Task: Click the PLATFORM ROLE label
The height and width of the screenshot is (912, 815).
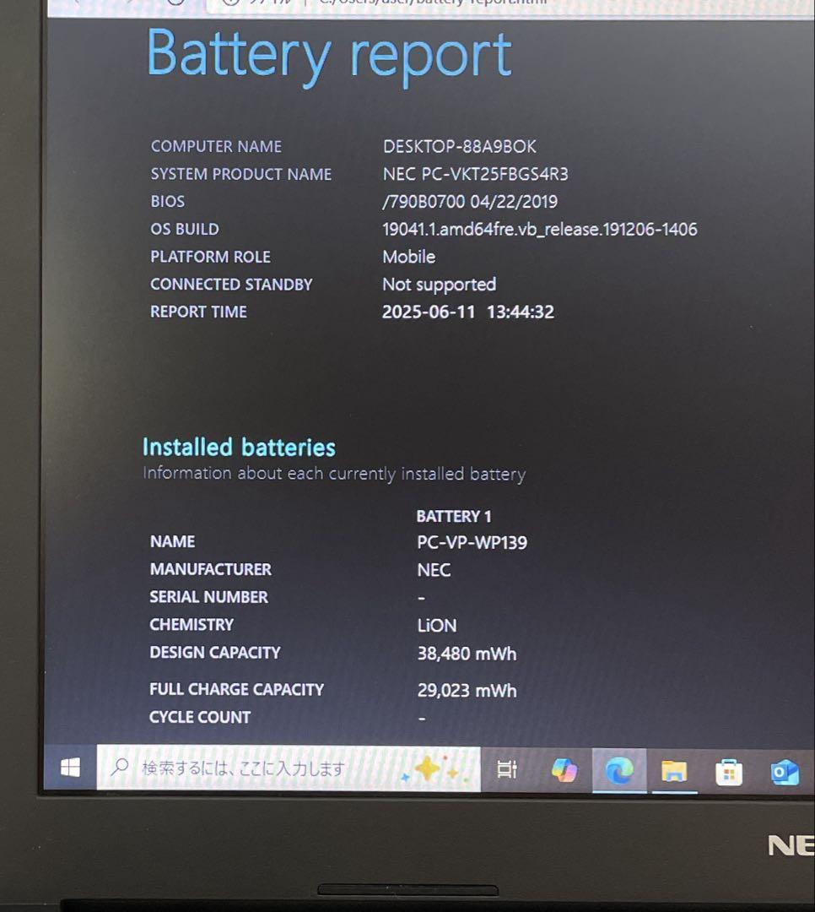Action: (210, 257)
